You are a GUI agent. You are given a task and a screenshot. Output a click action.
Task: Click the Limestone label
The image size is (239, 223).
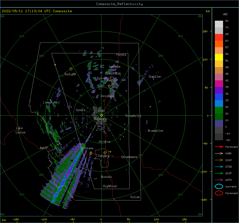click(50, 102)
